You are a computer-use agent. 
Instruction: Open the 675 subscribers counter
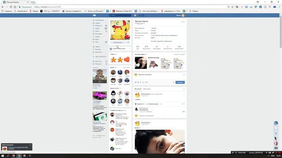146,47
